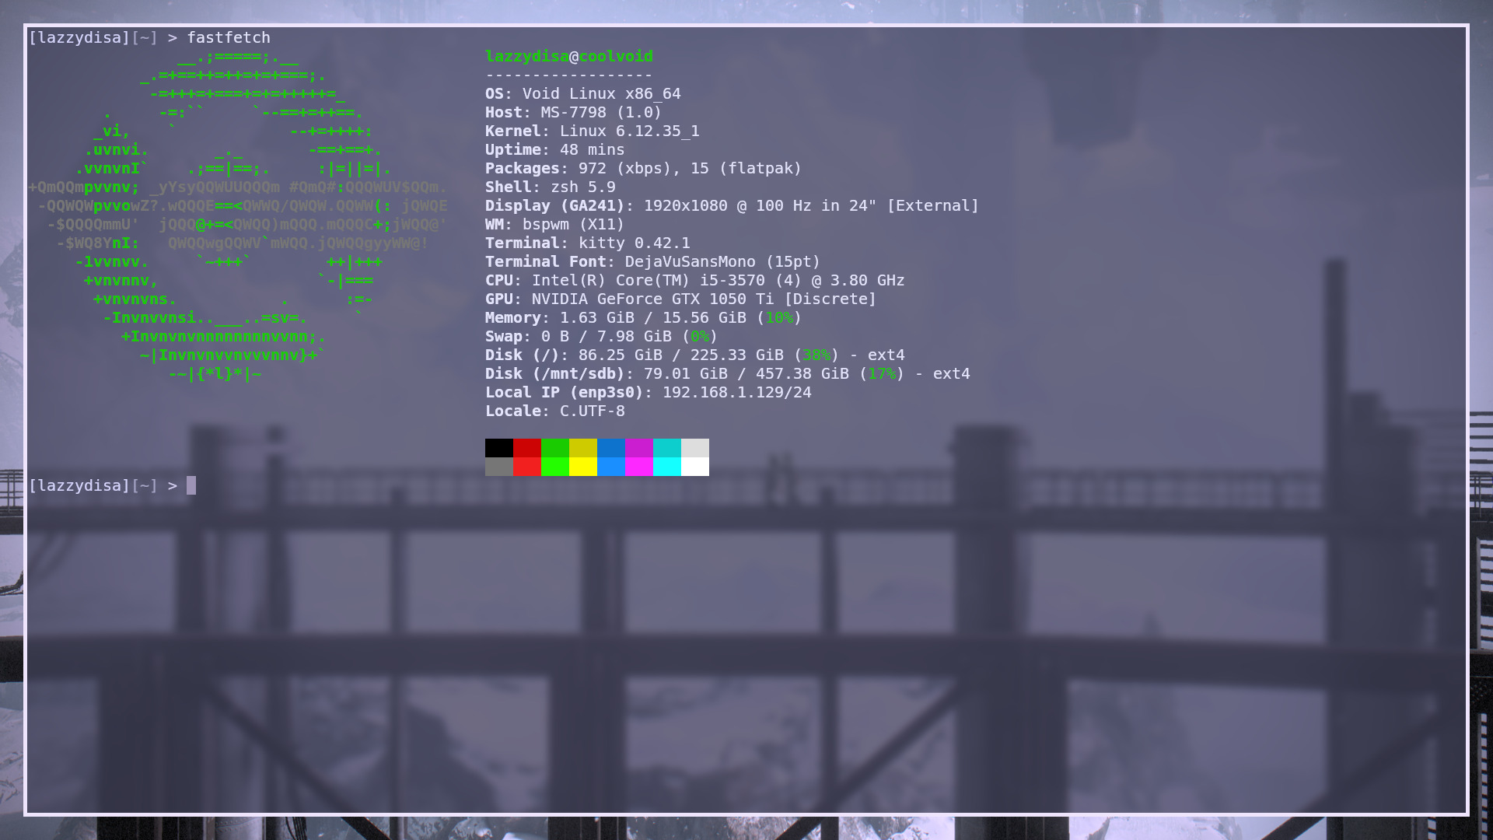
Task: Click the lazzydisa@coolvoid title text
Action: (568, 57)
